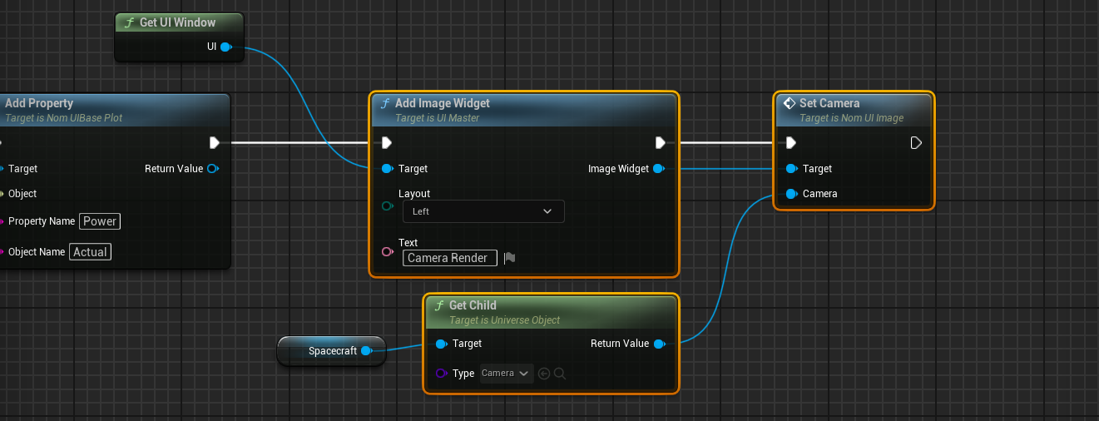The image size is (1099, 421).
Task: Click the Set Camera execution output pin
Action: [916, 143]
